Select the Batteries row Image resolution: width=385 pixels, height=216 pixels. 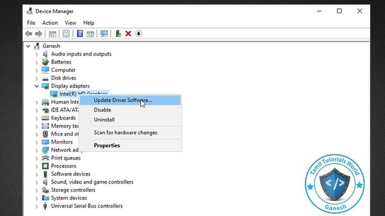61,62
